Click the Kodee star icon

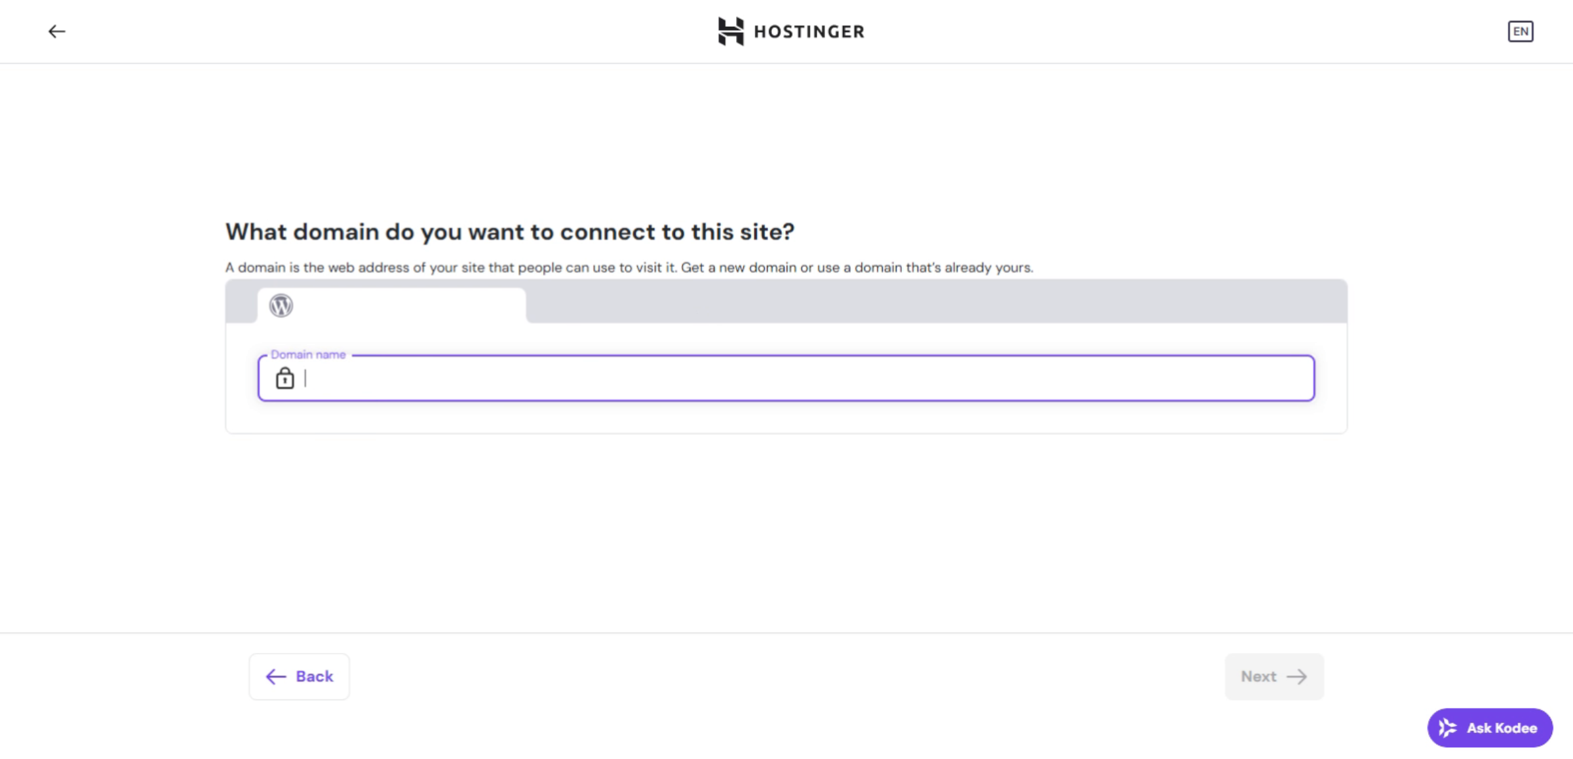coord(1448,727)
